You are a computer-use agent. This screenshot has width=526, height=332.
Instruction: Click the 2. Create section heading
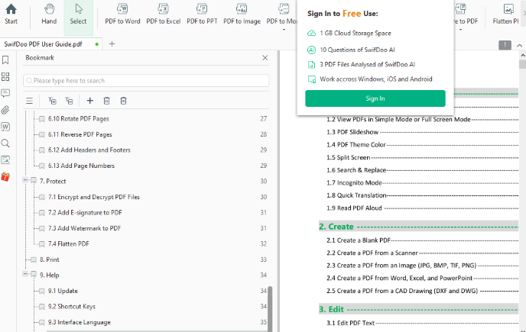click(x=336, y=227)
